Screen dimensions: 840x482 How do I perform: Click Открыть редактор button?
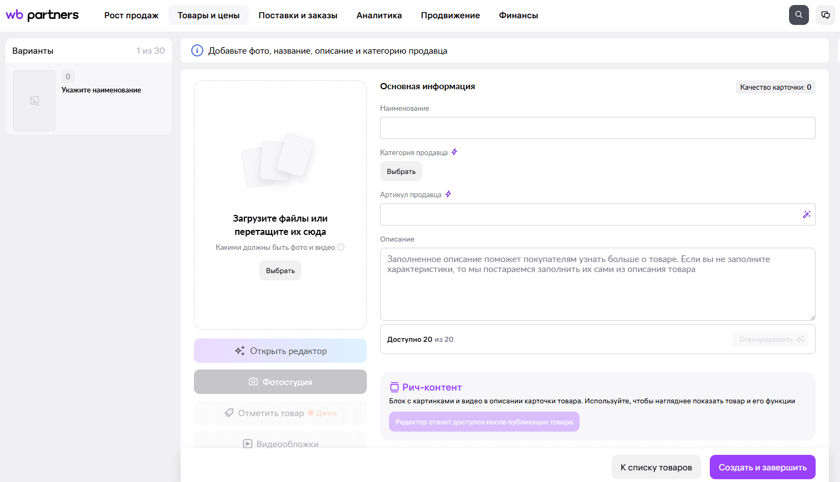coord(280,351)
